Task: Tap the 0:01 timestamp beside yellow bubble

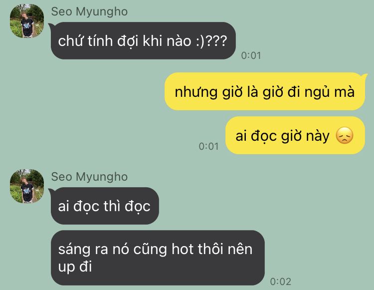Action: tap(209, 146)
